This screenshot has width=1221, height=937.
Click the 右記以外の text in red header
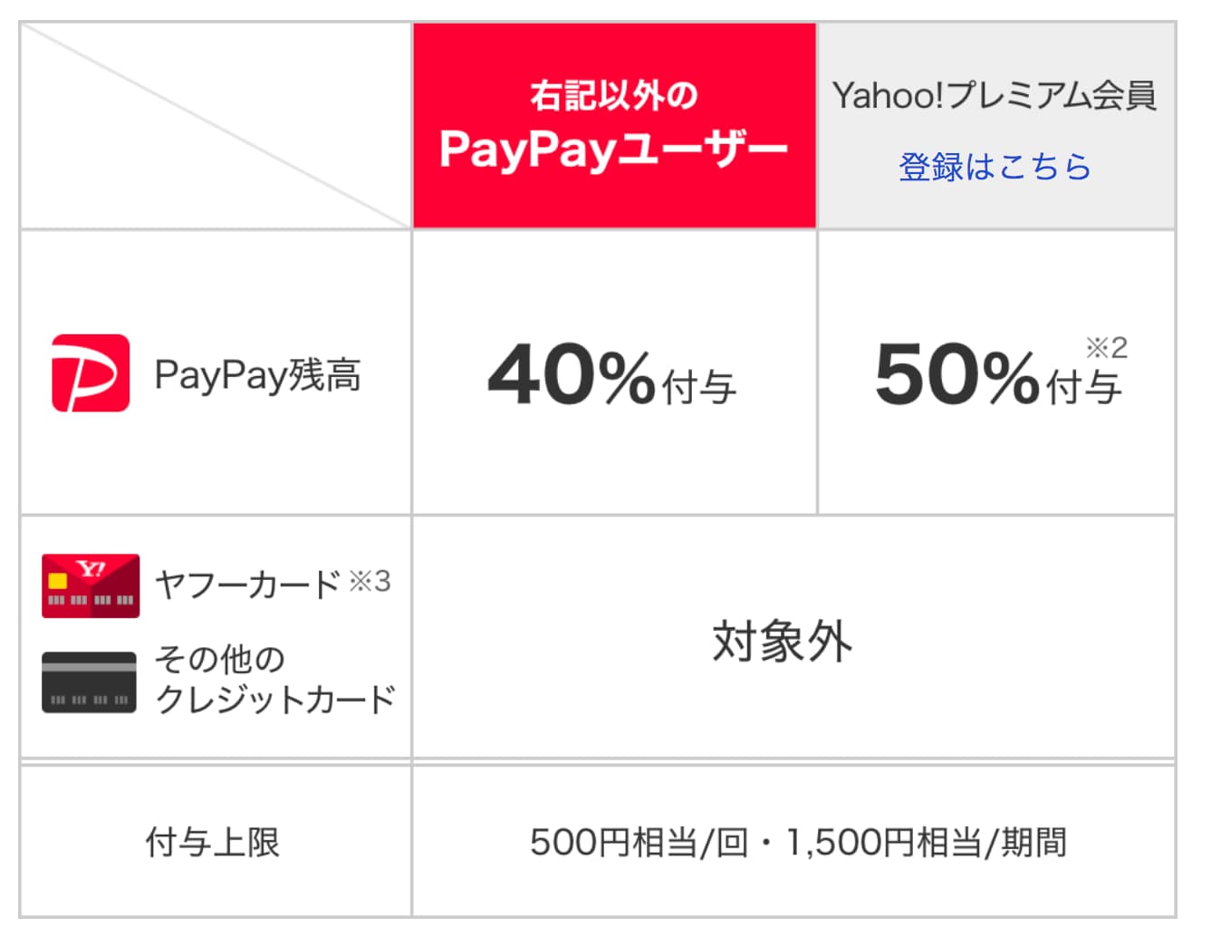click(614, 95)
